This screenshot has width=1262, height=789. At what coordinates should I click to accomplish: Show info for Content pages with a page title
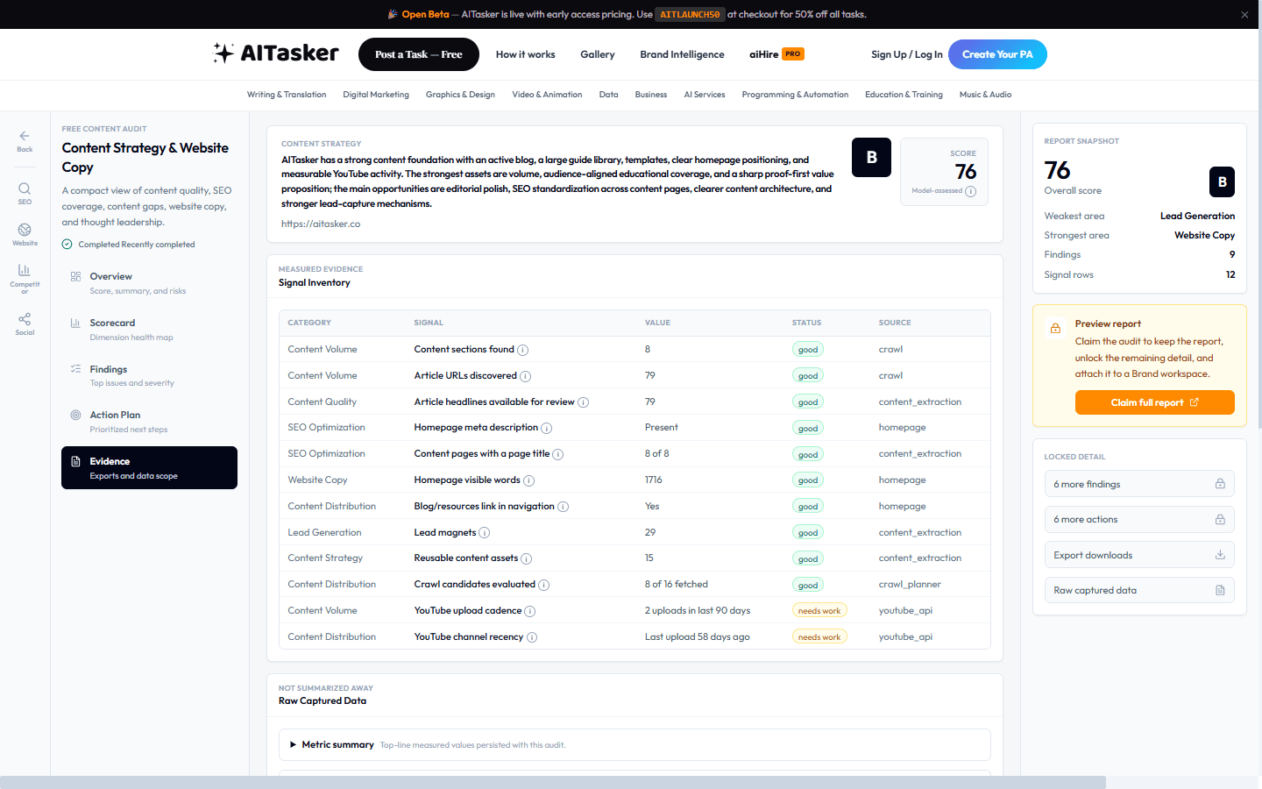[x=557, y=454]
